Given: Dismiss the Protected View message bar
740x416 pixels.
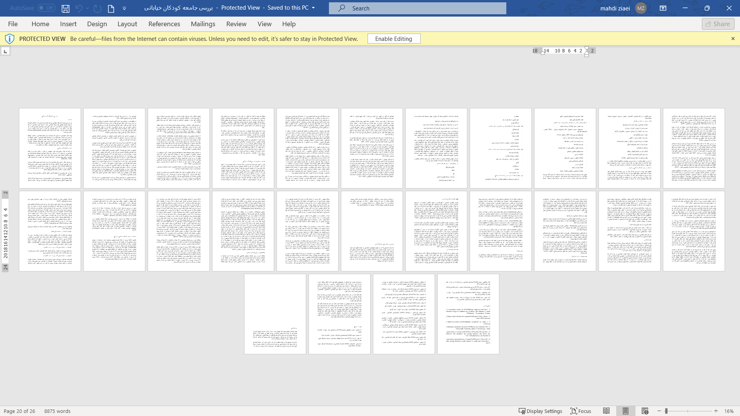Looking at the screenshot, I should pyautogui.click(x=733, y=39).
